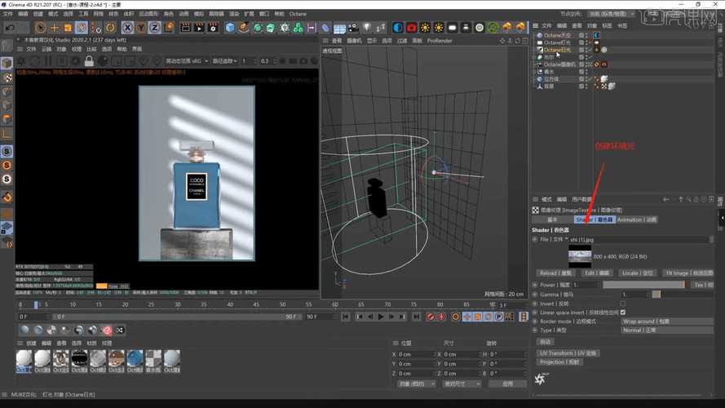
Task: Open coordinate size mode dropdown
Action: click(x=462, y=384)
